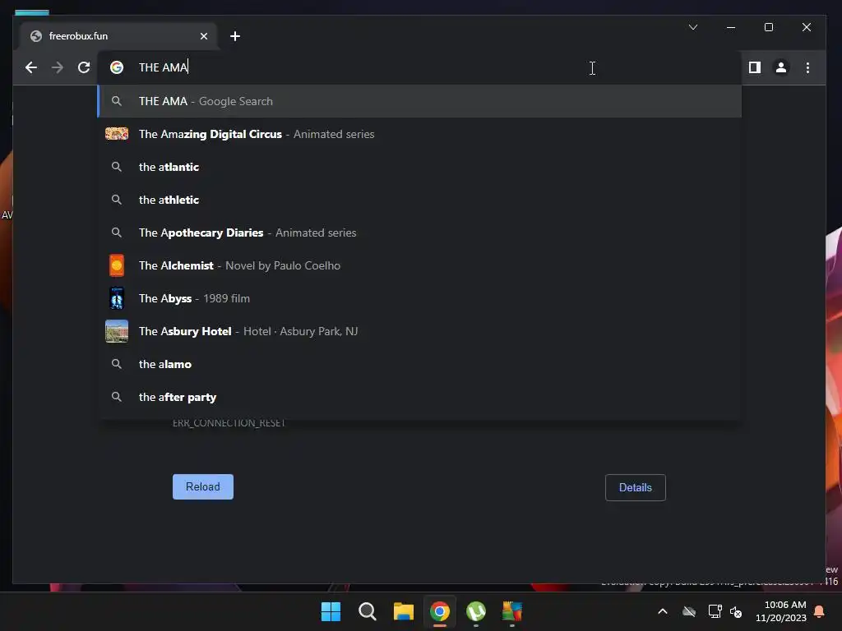Open a new tab with the plus button
Viewport: 842px width, 631px height.
(234, 36)
